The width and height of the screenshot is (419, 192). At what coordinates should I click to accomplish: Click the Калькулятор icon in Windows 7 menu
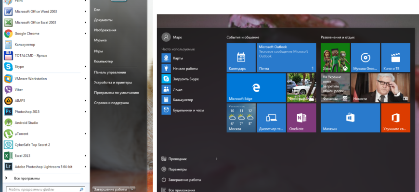pyautogui.click(x=8, y=45)
